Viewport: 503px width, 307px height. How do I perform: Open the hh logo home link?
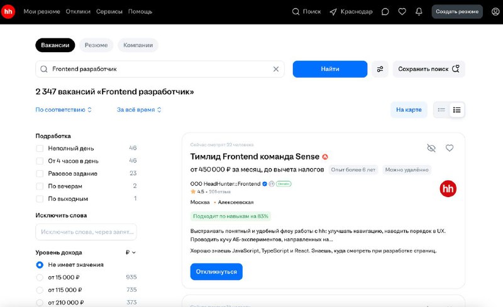[8, 11]
